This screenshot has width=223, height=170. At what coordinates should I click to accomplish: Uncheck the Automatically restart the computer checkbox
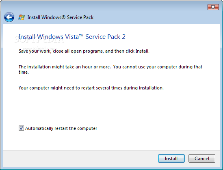pyautogui.click(x=21, y=128)
